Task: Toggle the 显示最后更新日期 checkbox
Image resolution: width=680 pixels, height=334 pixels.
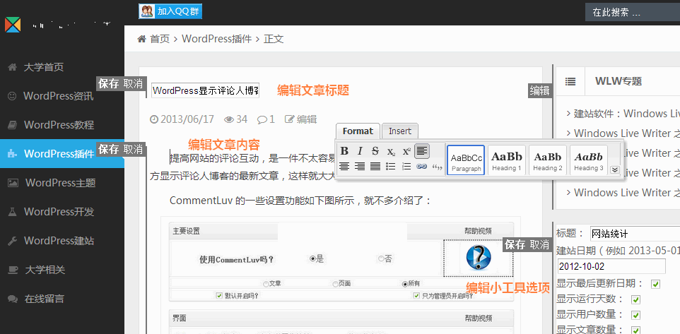Action: pos(655,284)
